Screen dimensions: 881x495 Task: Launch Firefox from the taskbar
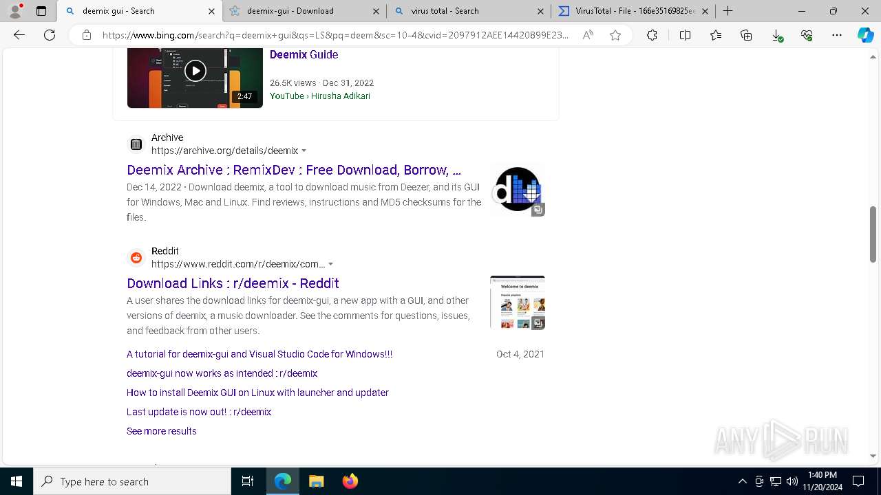[x=350, y=481]
